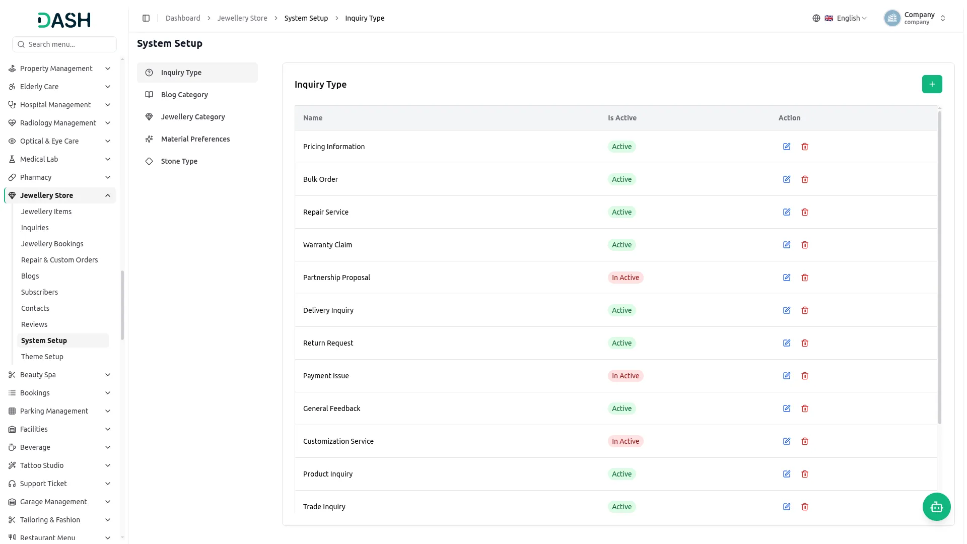Add a new inquiry type with plus button
This screenshot has height=544, width=967.
pos(932,84)
